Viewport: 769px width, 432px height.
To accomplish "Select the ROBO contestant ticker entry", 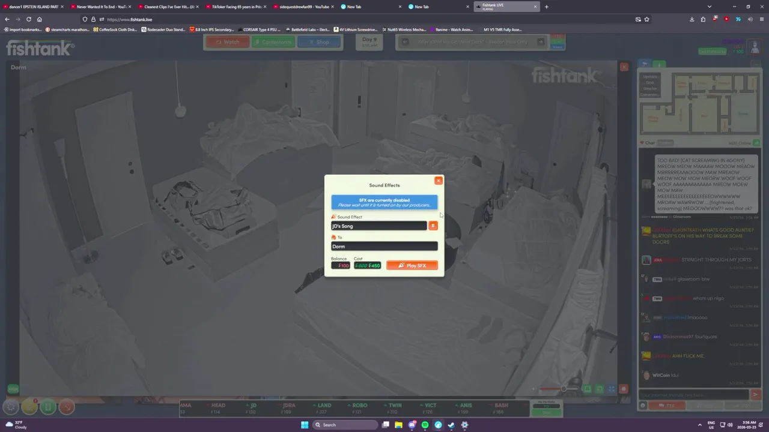I will pyautogui.click(x=357, y=409).
